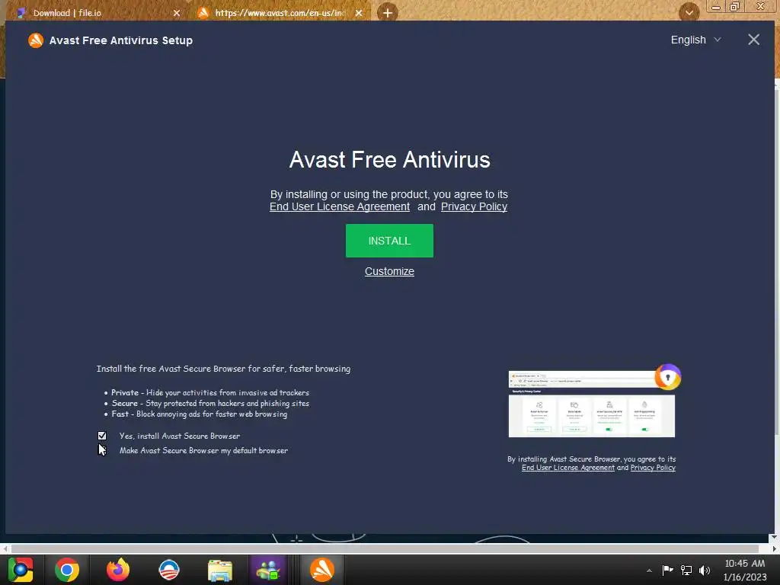Close the Download | file.io tab
Screen dimensions: 780x585
(x=177, y=13)
